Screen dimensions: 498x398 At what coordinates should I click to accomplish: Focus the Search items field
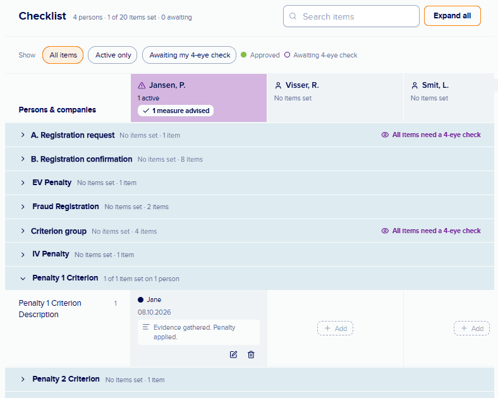click(x=351, y=16)
